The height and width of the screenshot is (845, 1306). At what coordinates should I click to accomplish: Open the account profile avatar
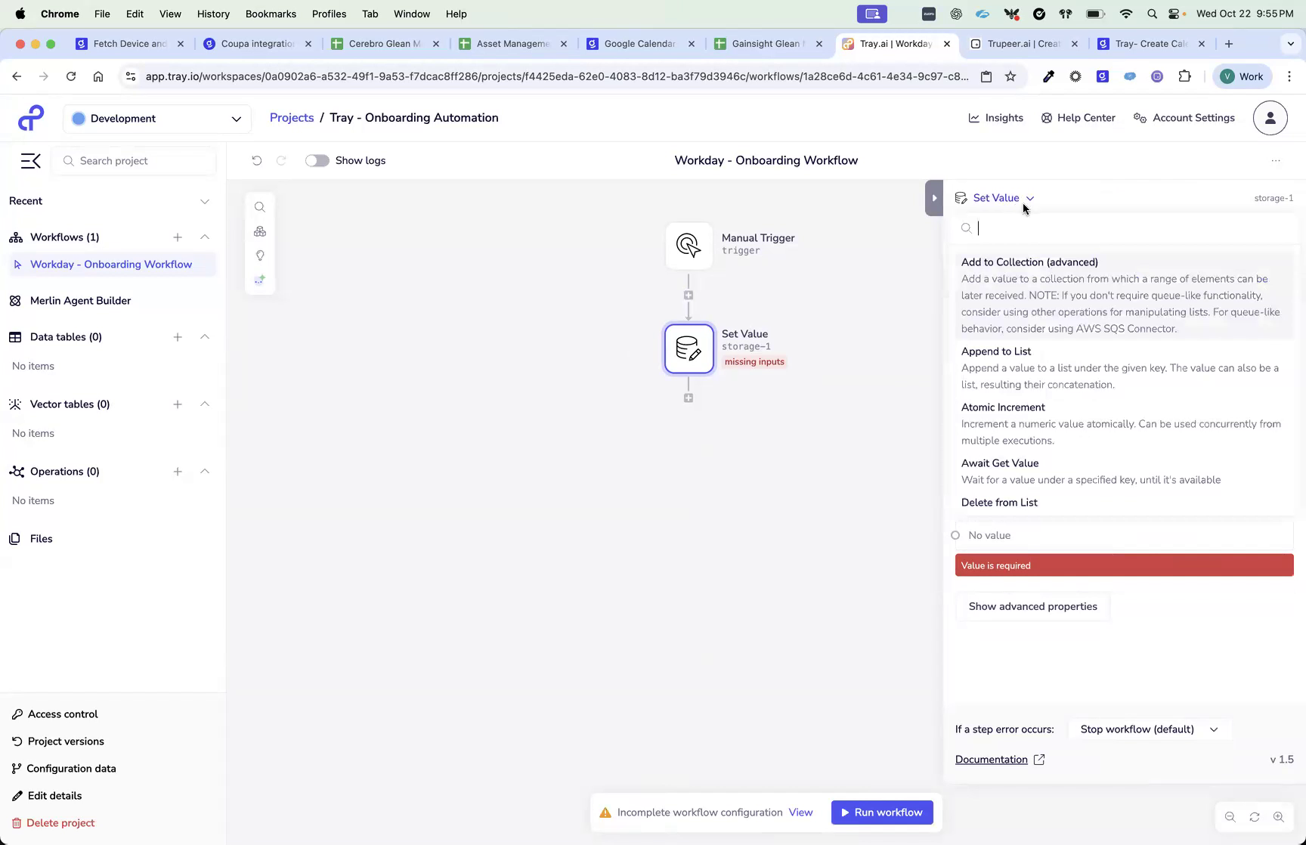[x=1270, y=118]
